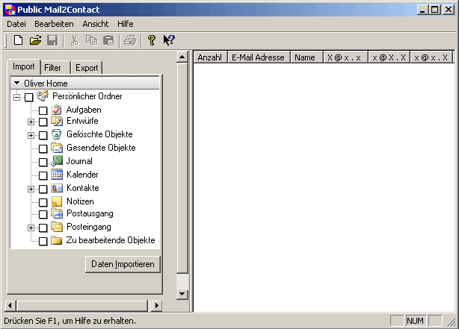Open the Hilfe menu
The width and height of the screenshot is (459, 329).
[126, 24]
